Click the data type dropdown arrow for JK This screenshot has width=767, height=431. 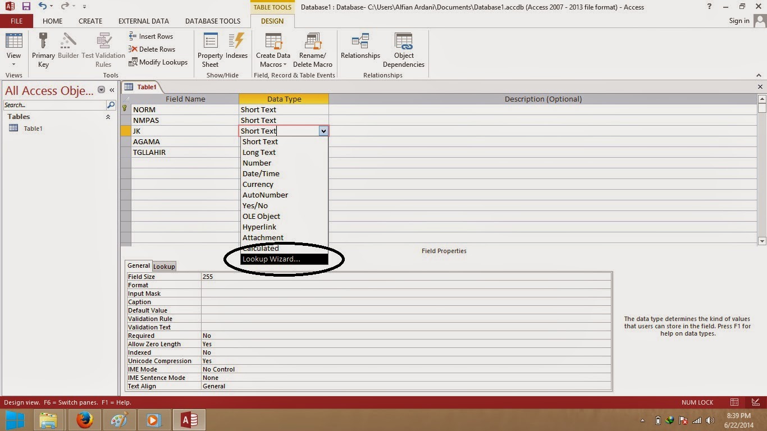tap(323, 131)
